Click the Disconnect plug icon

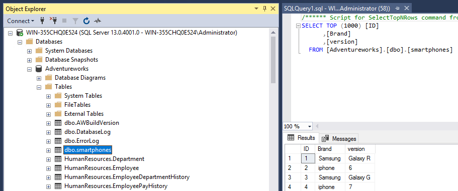click(53, 21)
